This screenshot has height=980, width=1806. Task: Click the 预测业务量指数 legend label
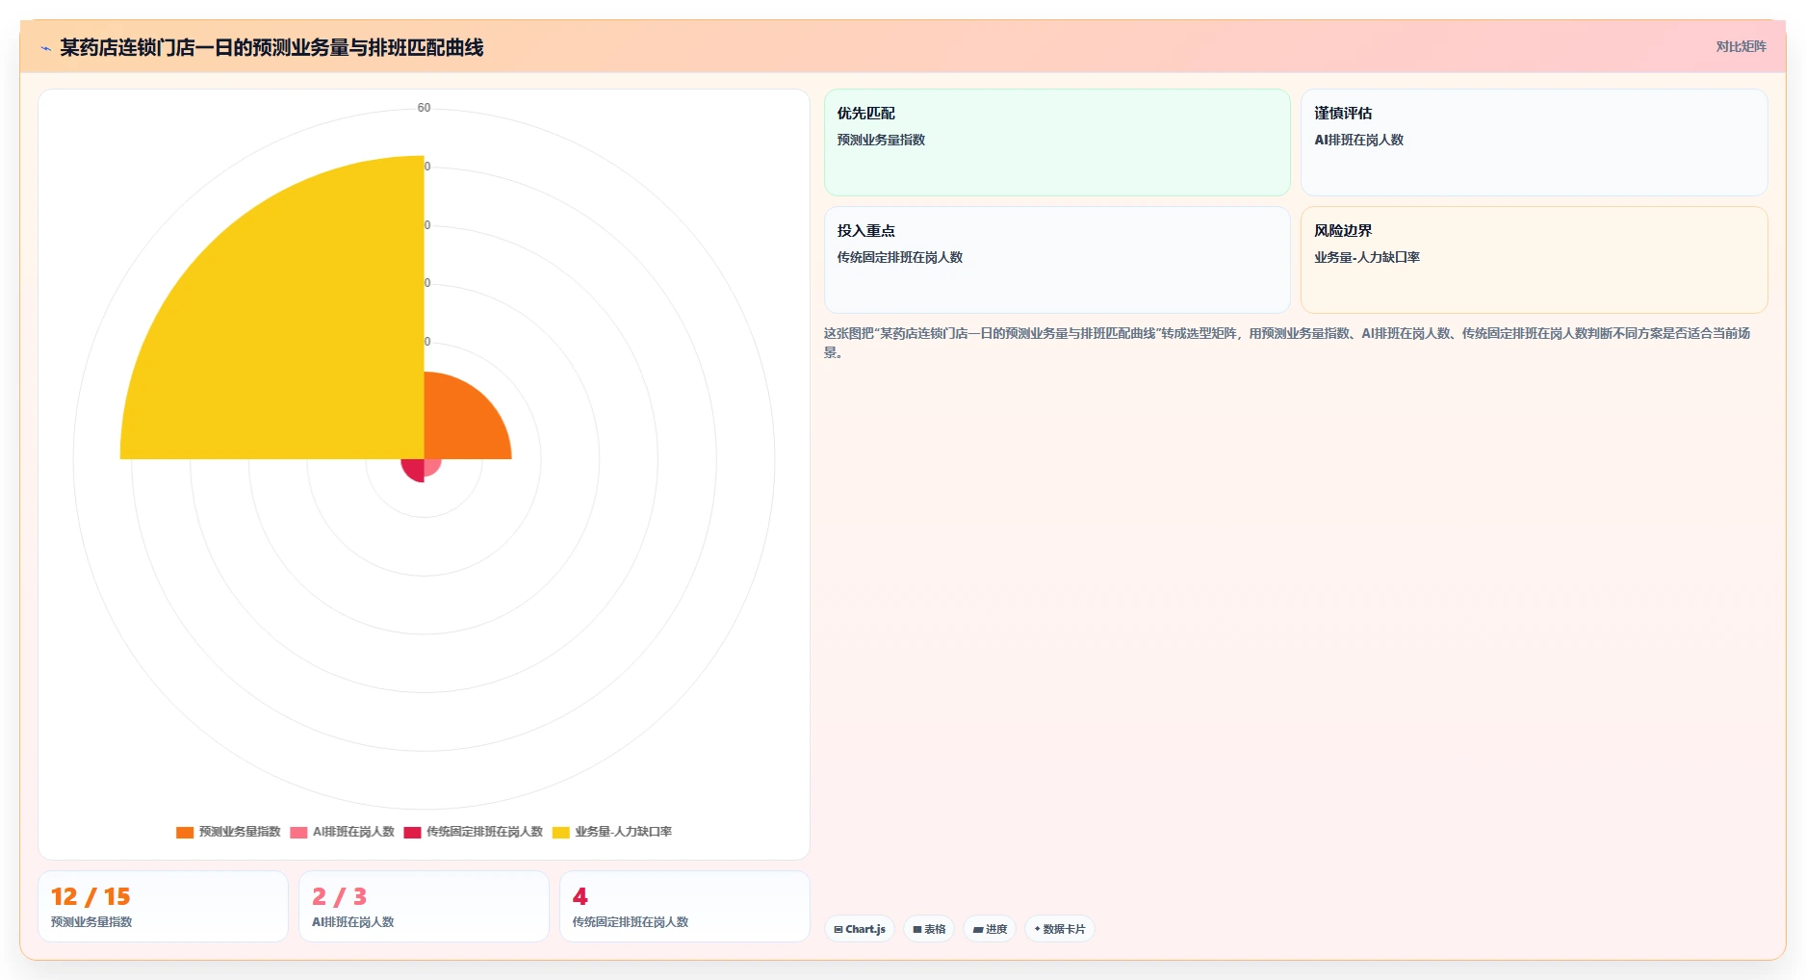pyautogui.click(x=240, y=832)
